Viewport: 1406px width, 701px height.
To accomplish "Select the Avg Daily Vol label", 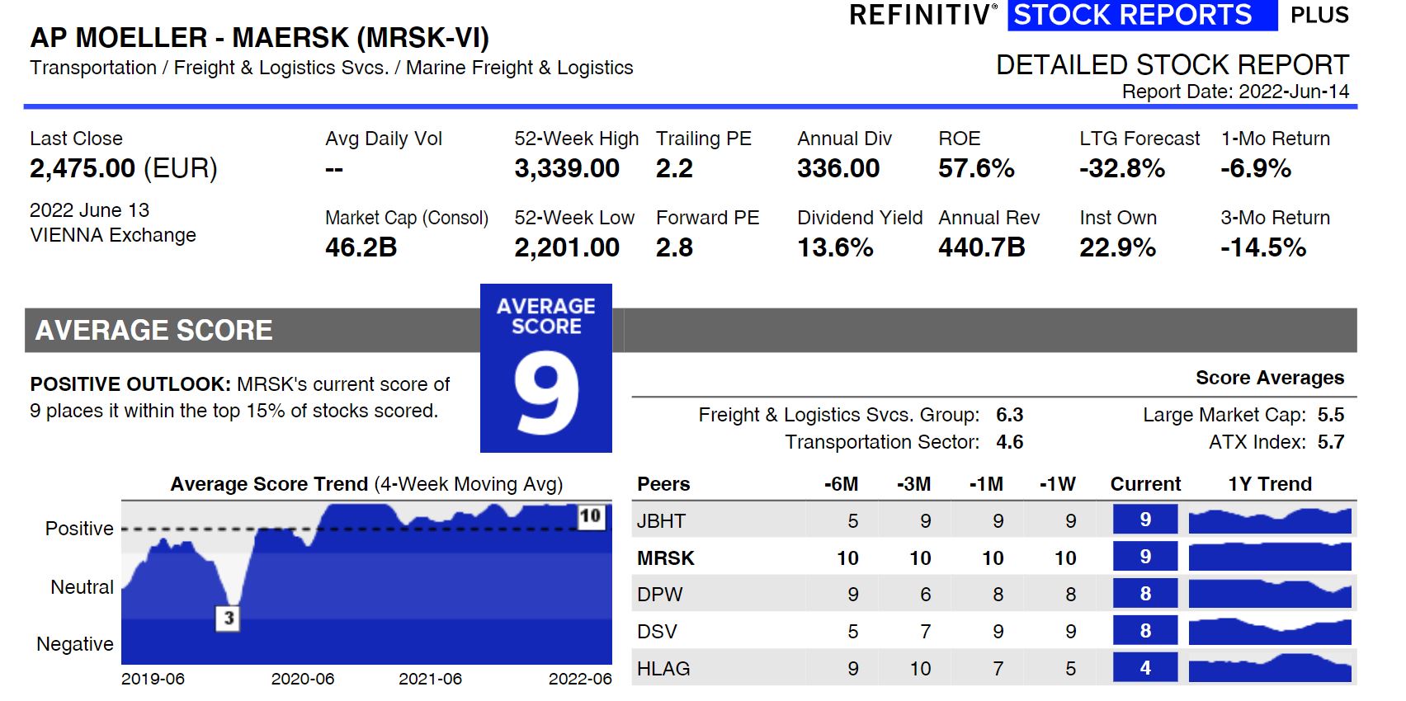I will coord(384,139).
